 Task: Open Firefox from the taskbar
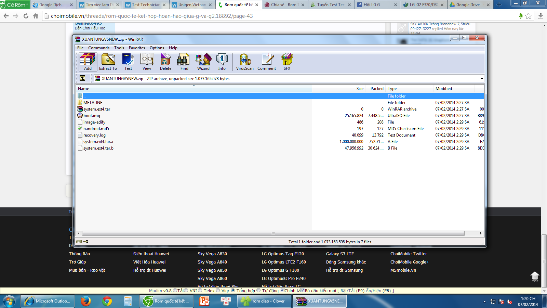pyautogui.click(x=86, y=301)
